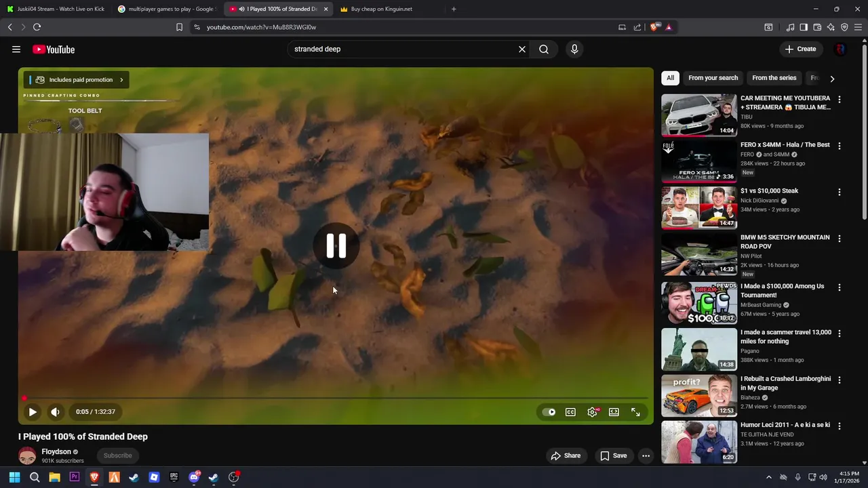
Task: Start voice search with the microphone
Action: (574, 49)
